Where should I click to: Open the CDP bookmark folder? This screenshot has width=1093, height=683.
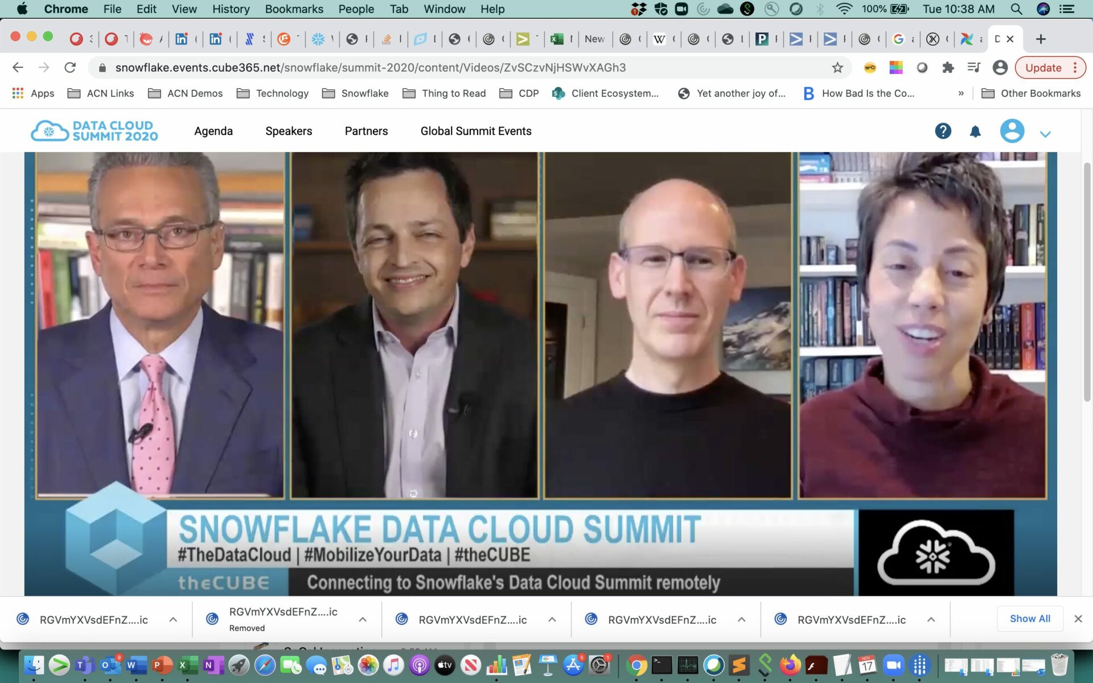point(519,93)
